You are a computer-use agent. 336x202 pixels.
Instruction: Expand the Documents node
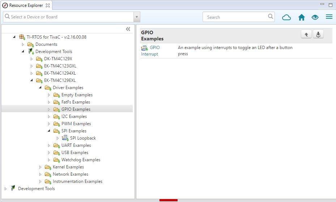(23, 44)
